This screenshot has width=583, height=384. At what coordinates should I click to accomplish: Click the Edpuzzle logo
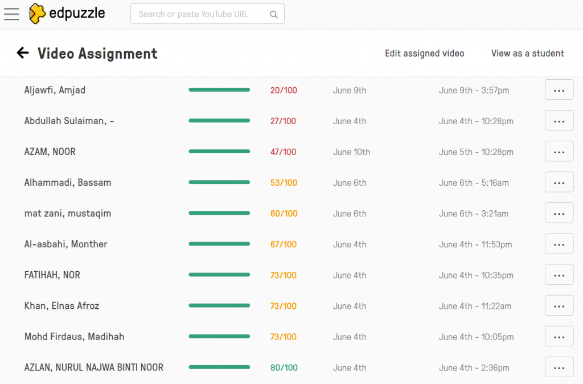[67, 14]
